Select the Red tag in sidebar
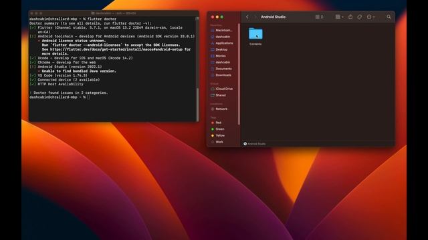 [x=217, y=123]
